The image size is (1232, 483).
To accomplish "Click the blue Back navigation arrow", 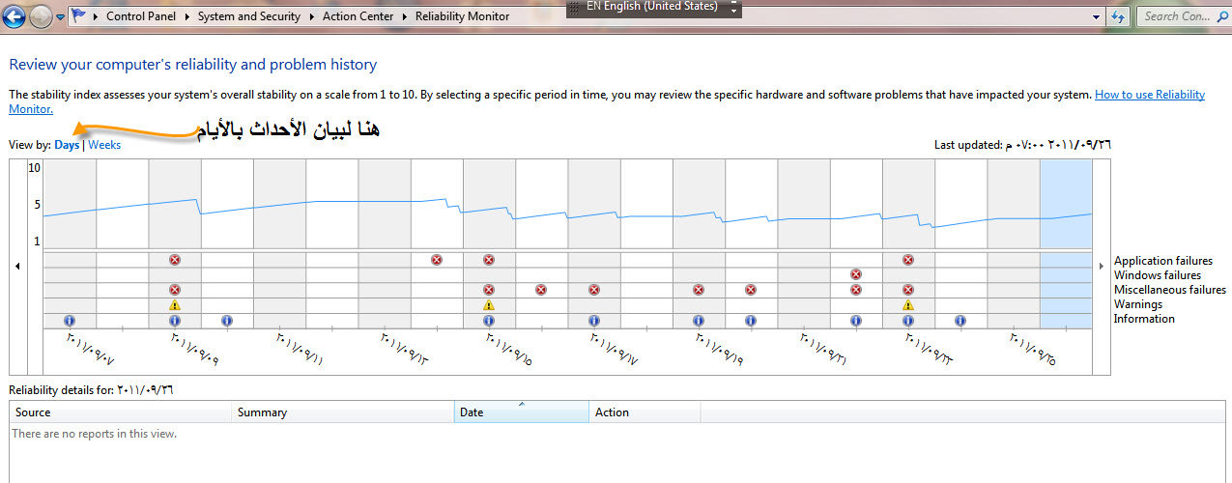I will [x=14, y=16].
